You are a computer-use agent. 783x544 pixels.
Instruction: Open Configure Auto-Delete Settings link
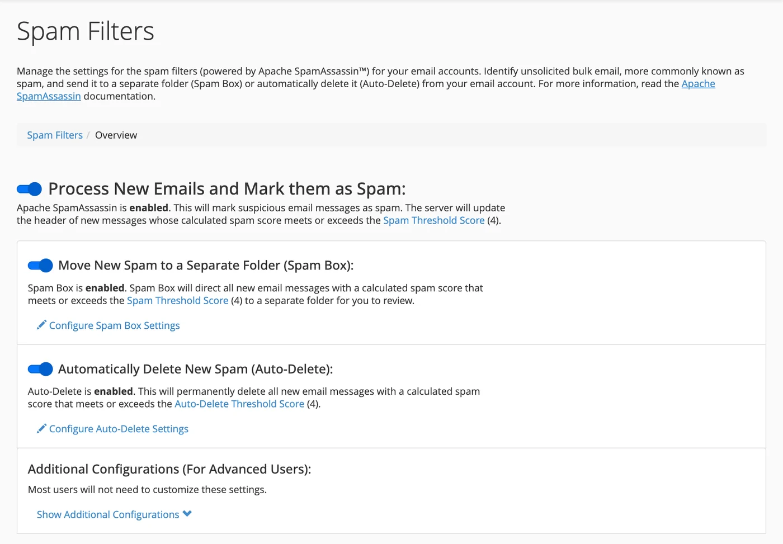click(119, 429)
